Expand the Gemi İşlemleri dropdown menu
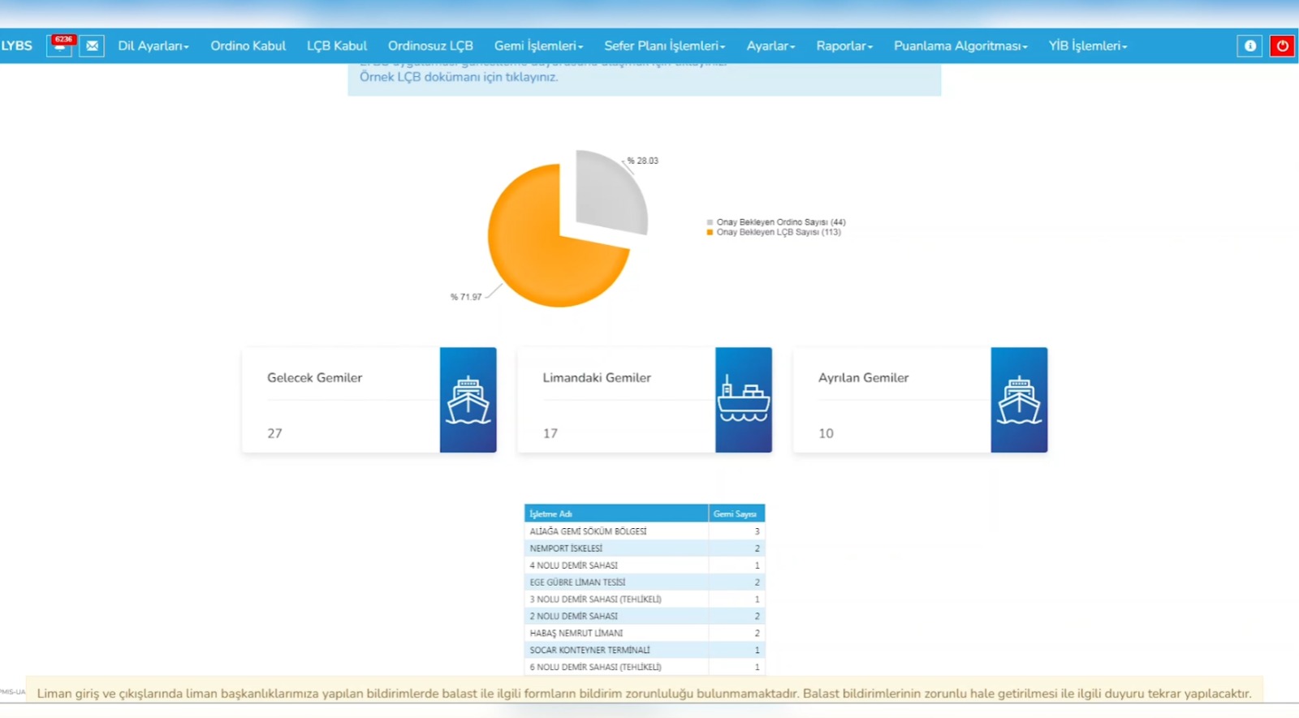This screenshot has height=718, width=1299. 538,46
